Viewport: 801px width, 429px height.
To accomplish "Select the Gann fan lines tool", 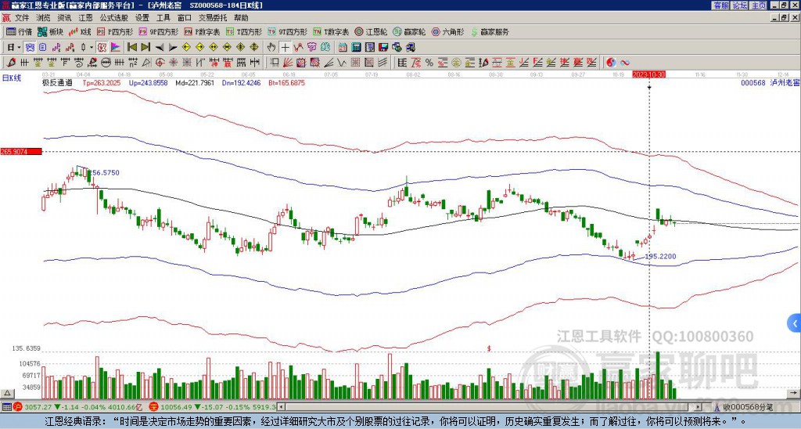I will coord(288,63).
